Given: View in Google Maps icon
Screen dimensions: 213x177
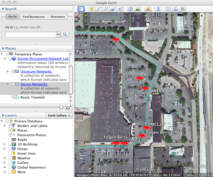Looking at the screenshot, I should [x=183, y=9].
